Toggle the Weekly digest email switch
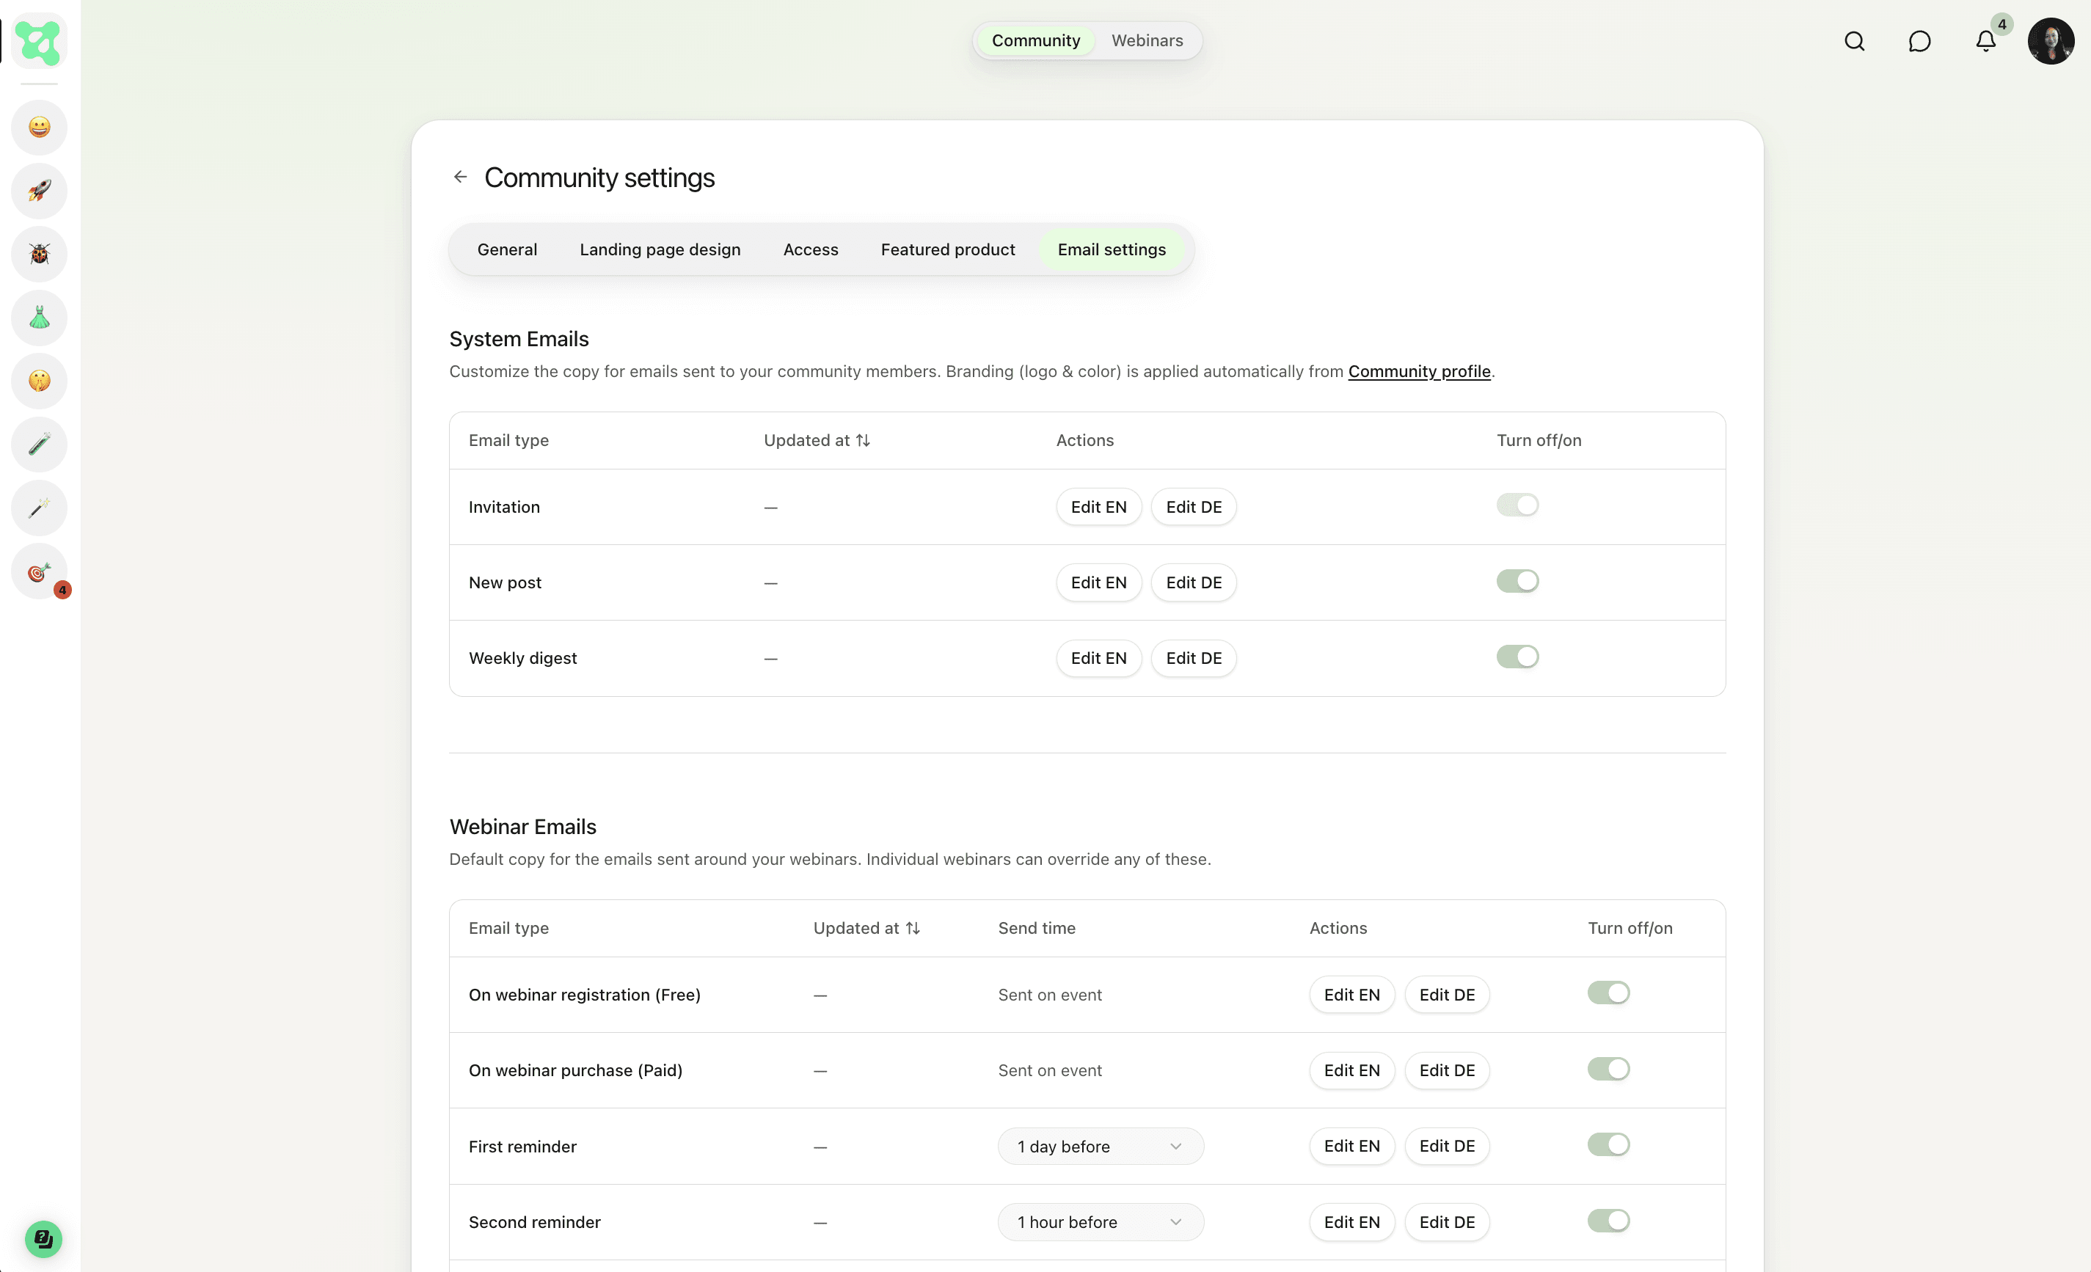 [x=1517, y=657]
